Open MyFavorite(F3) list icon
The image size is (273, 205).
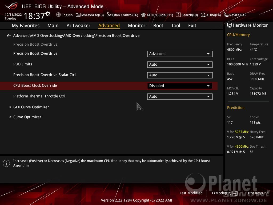pos(78,15)
